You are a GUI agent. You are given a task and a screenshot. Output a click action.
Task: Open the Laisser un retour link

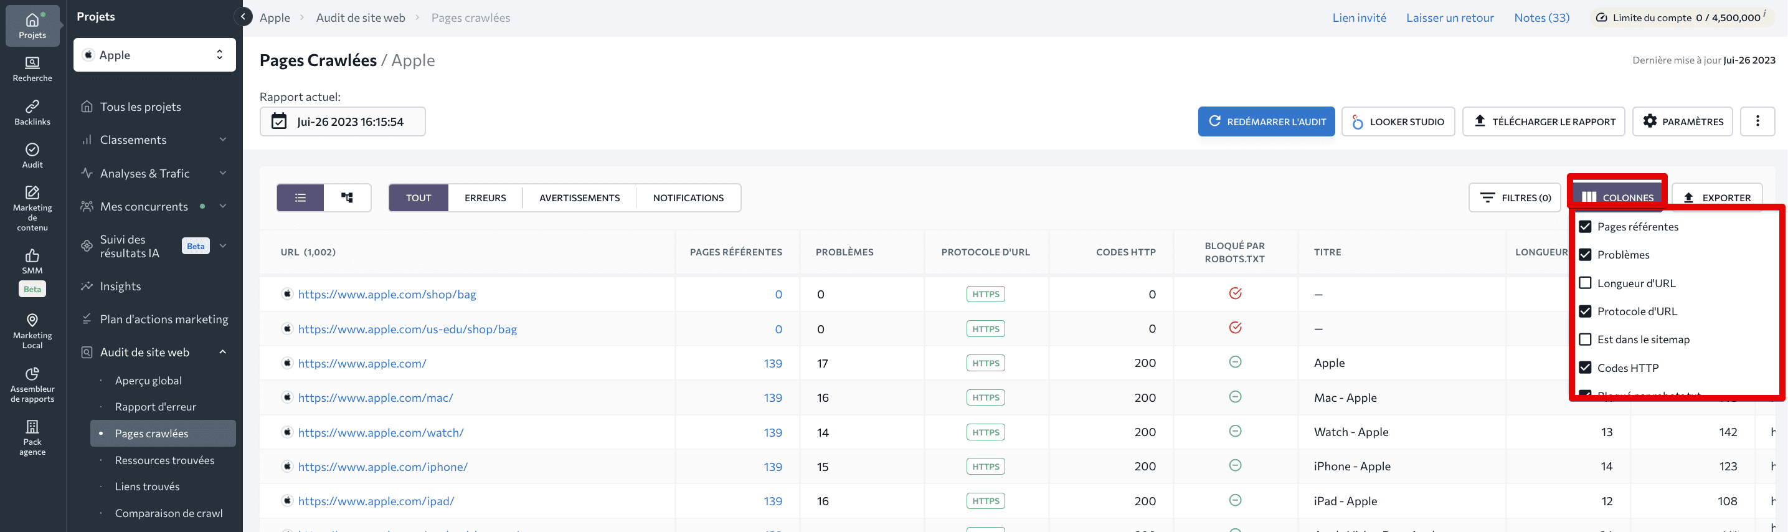pos(1450,17)
